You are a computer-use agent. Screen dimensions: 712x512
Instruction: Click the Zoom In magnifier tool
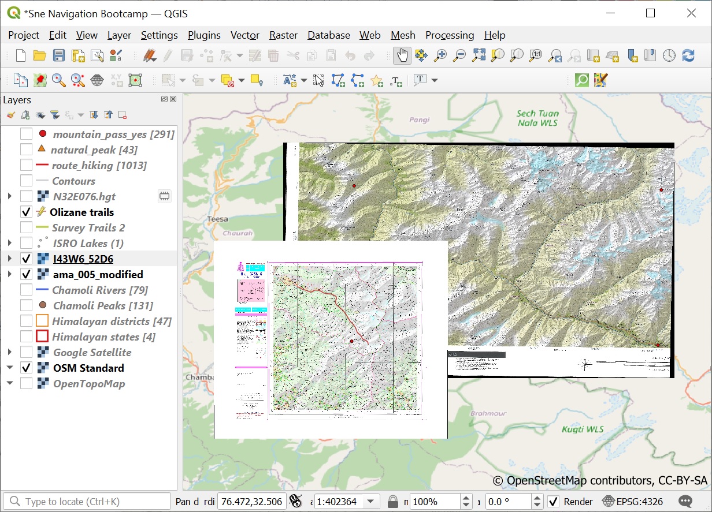pyautogui.click(x=440, y=55)
